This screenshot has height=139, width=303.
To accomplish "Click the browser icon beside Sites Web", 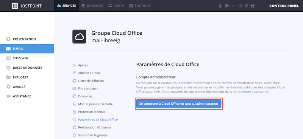I will 8,58.
